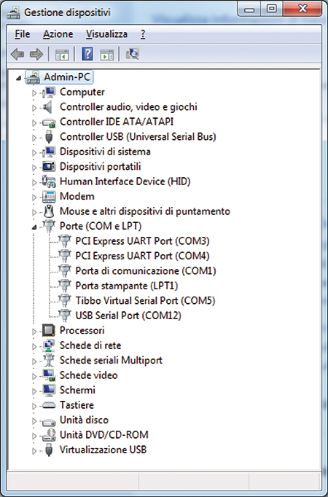Viewport: 328px width, 497px height.
Task: Open the Azione menu
Action: tap(58, 34)
